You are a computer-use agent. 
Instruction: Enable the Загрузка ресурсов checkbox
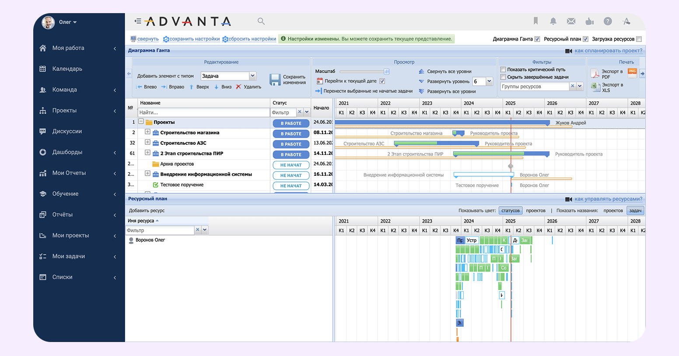tap(639, 39)
